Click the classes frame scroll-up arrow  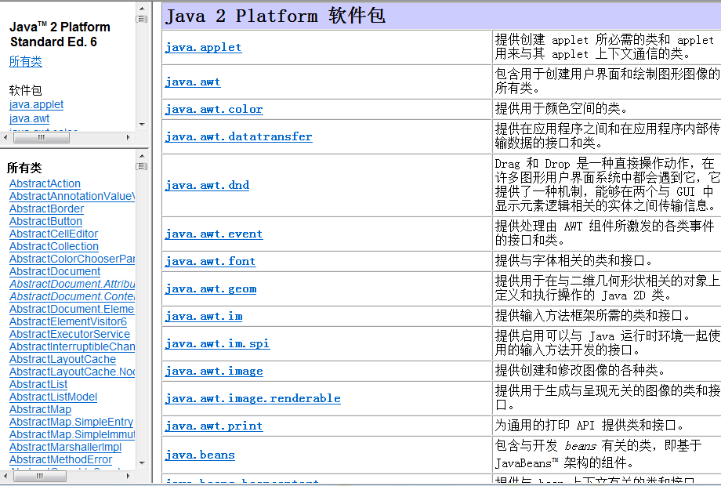coord(142,156)
